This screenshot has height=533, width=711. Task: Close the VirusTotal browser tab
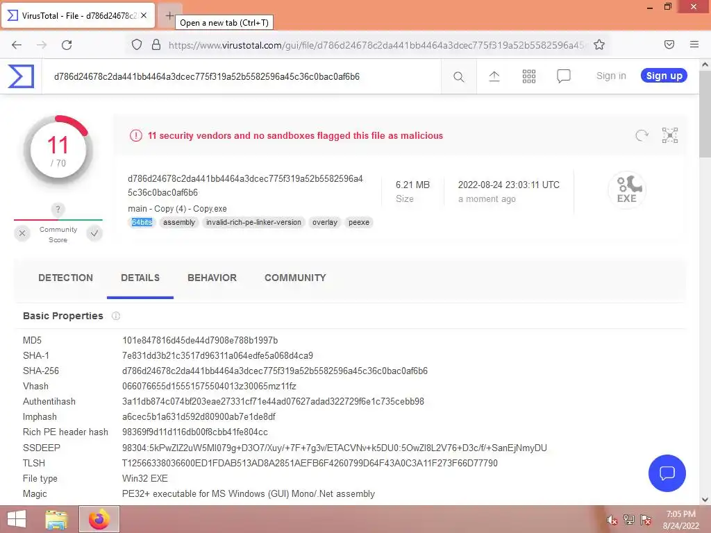pos(144,15)
